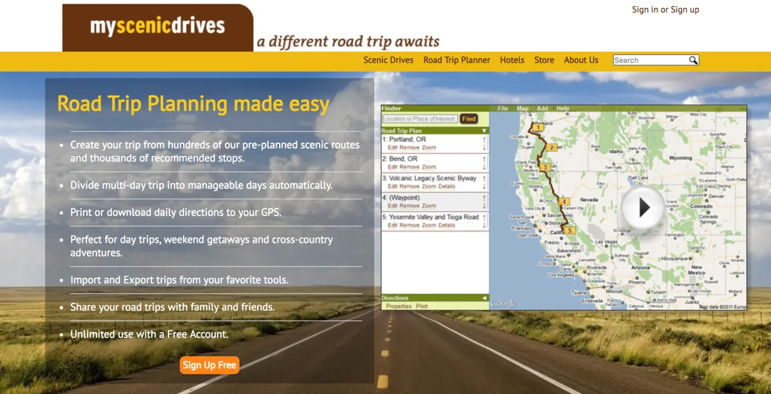Click Details under Volcanic Legacy Scenic Byway
Screen dimensions: 771x394
click(x=447, y=186)
